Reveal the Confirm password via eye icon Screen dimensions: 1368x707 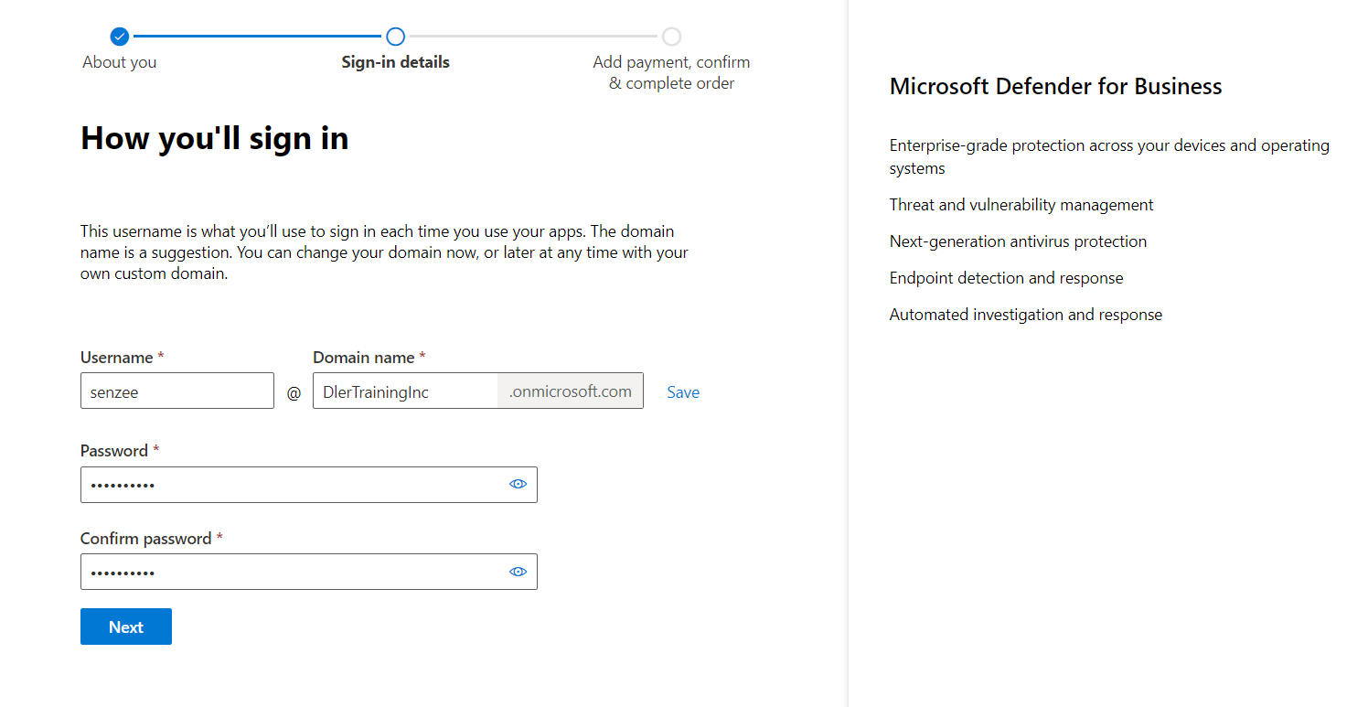pyautogui.click(x=518, y=572)
